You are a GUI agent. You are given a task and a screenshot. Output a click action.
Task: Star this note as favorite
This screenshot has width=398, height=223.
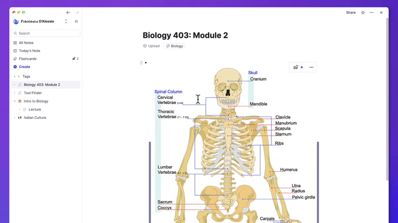(363, 13)
